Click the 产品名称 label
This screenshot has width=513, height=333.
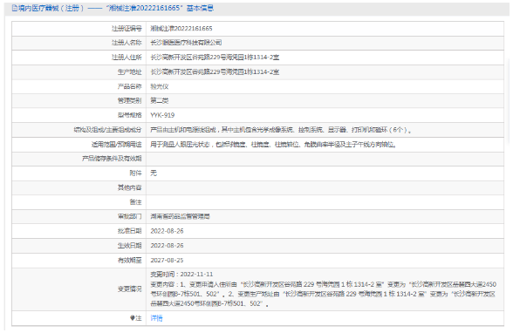tap(129, 86)
